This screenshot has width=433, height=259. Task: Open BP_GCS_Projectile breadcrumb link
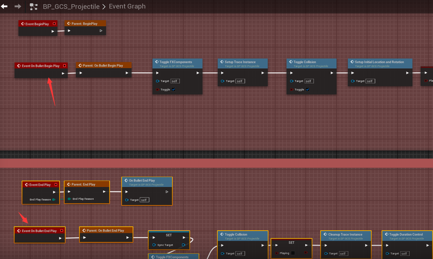pyautogui.click(x=71, y=6)
